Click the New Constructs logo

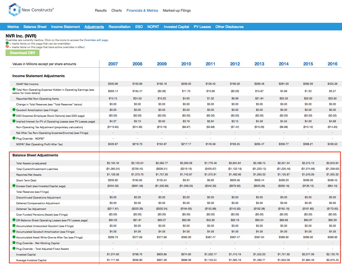31,10
